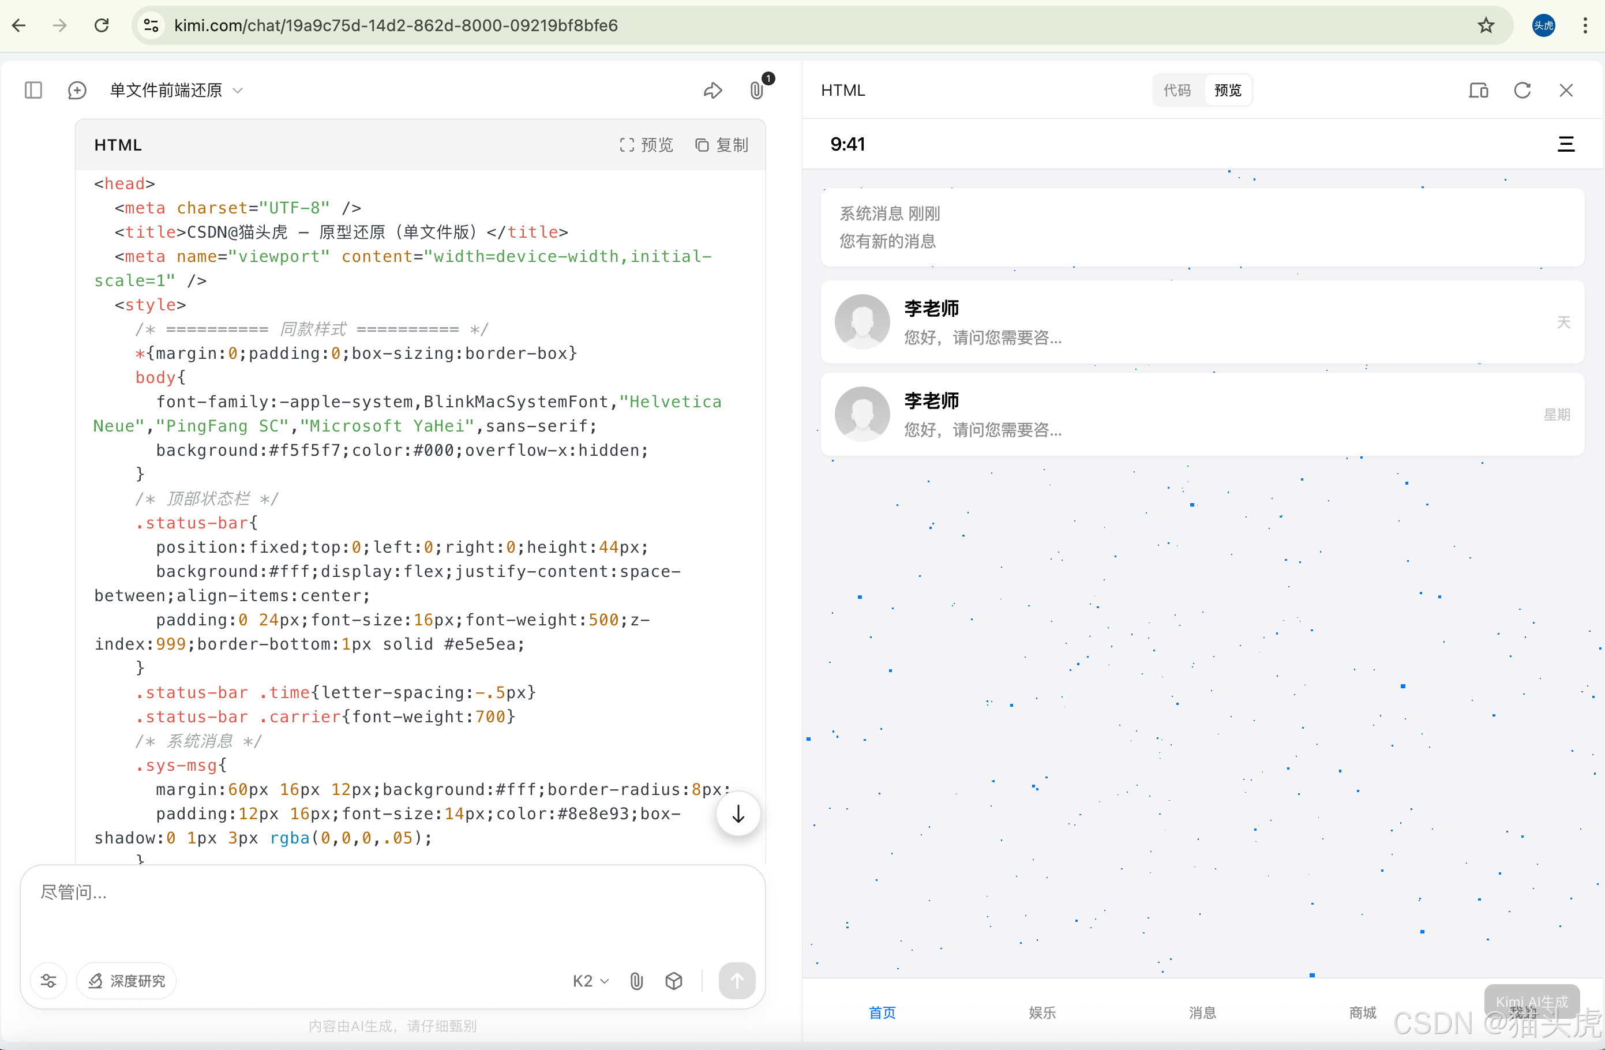Copy code with the 复制 button
The width and height of the screenshot is (1605, 1050).
[x=722, y=145]
